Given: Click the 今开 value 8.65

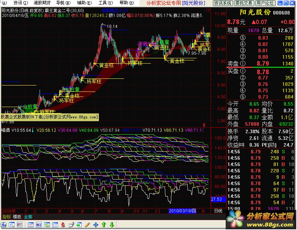Looking at the screenshot, I should [x=254, y=104].
